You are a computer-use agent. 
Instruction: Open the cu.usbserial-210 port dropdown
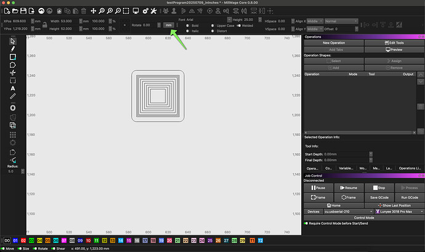click(349, 211)
